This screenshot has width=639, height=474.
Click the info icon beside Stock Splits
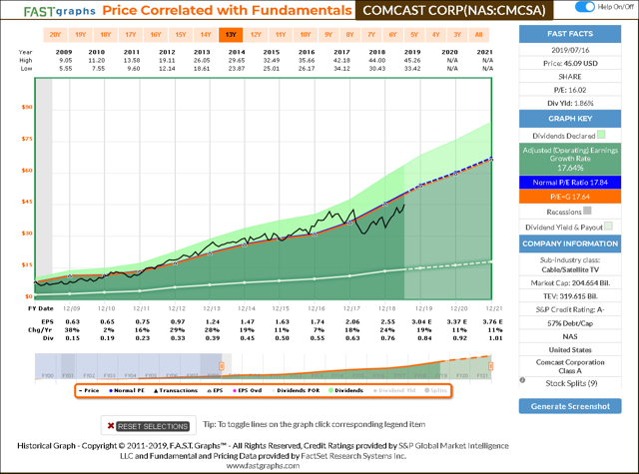522,380
